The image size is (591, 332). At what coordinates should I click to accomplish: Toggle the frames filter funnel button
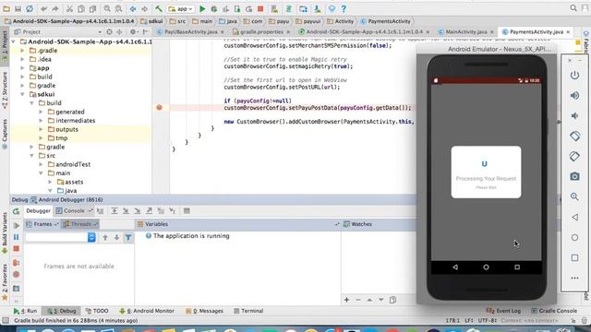pyautogui.click(x=128, y=238)
